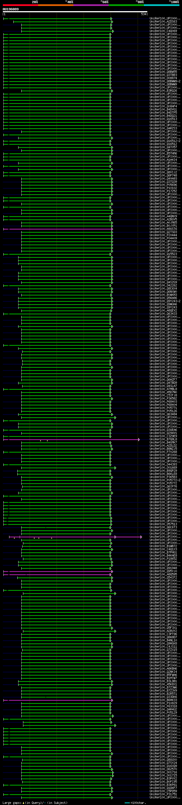Click the purple alignment bar for A9UST6
The width and height of the screenshot is (182, 805).
tap(58, 229)
